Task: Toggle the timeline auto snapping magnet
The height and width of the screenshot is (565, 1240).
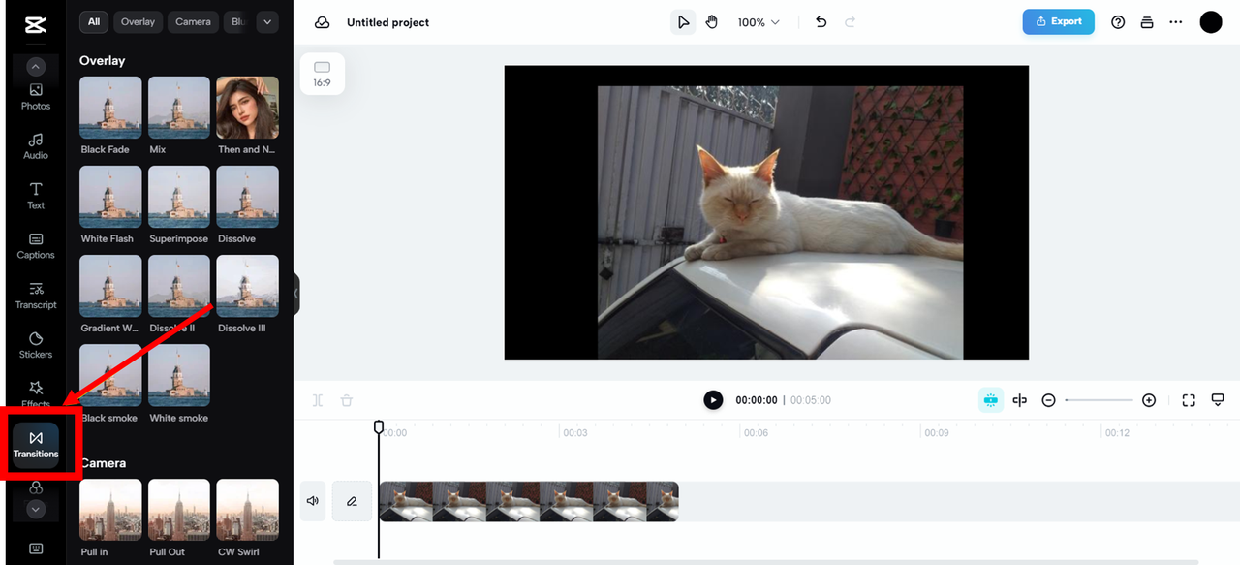Action: 990,400
